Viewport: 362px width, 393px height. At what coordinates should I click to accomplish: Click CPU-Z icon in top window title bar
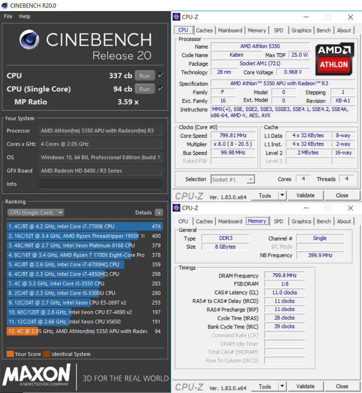(x=176, y=17)
